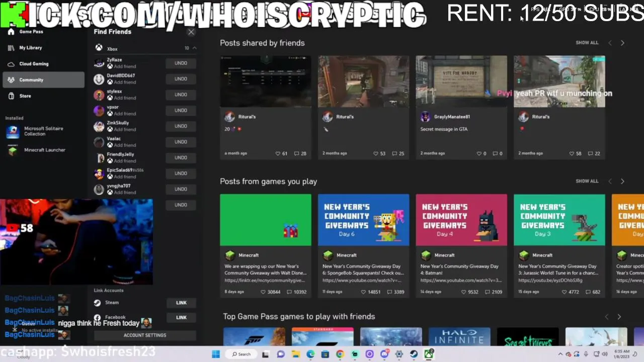Open Game Pass in sidebar
The height and width of the screenshot is (362, 644).
[43, 32]
